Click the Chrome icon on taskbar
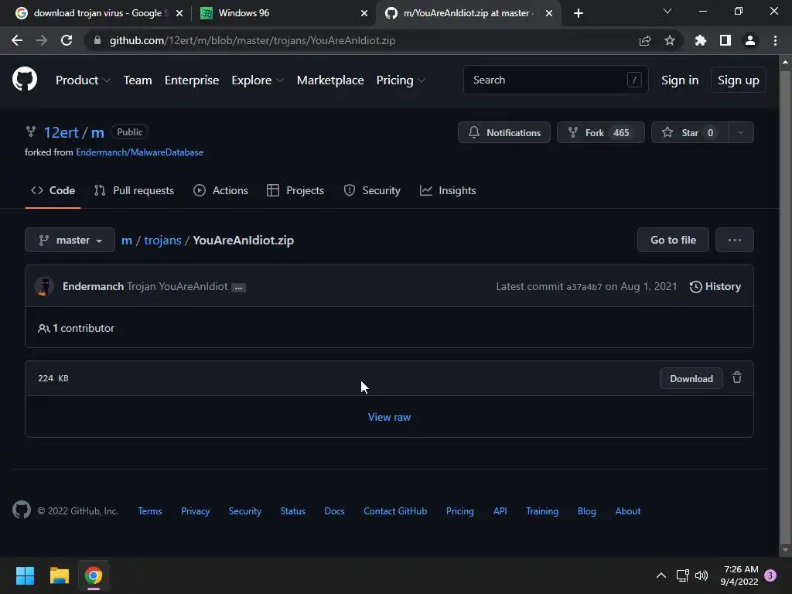Screen dimensions: 792x594 94,575
